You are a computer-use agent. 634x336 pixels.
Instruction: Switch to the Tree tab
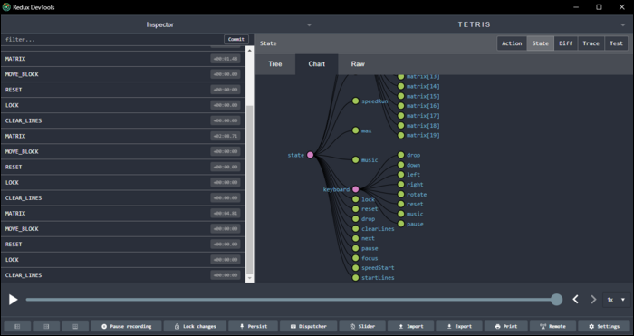coord(275,64)
